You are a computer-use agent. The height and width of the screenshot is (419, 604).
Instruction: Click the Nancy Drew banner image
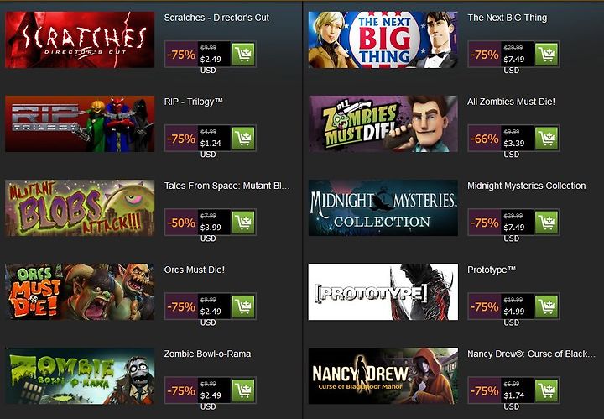[x=383, y=376]
